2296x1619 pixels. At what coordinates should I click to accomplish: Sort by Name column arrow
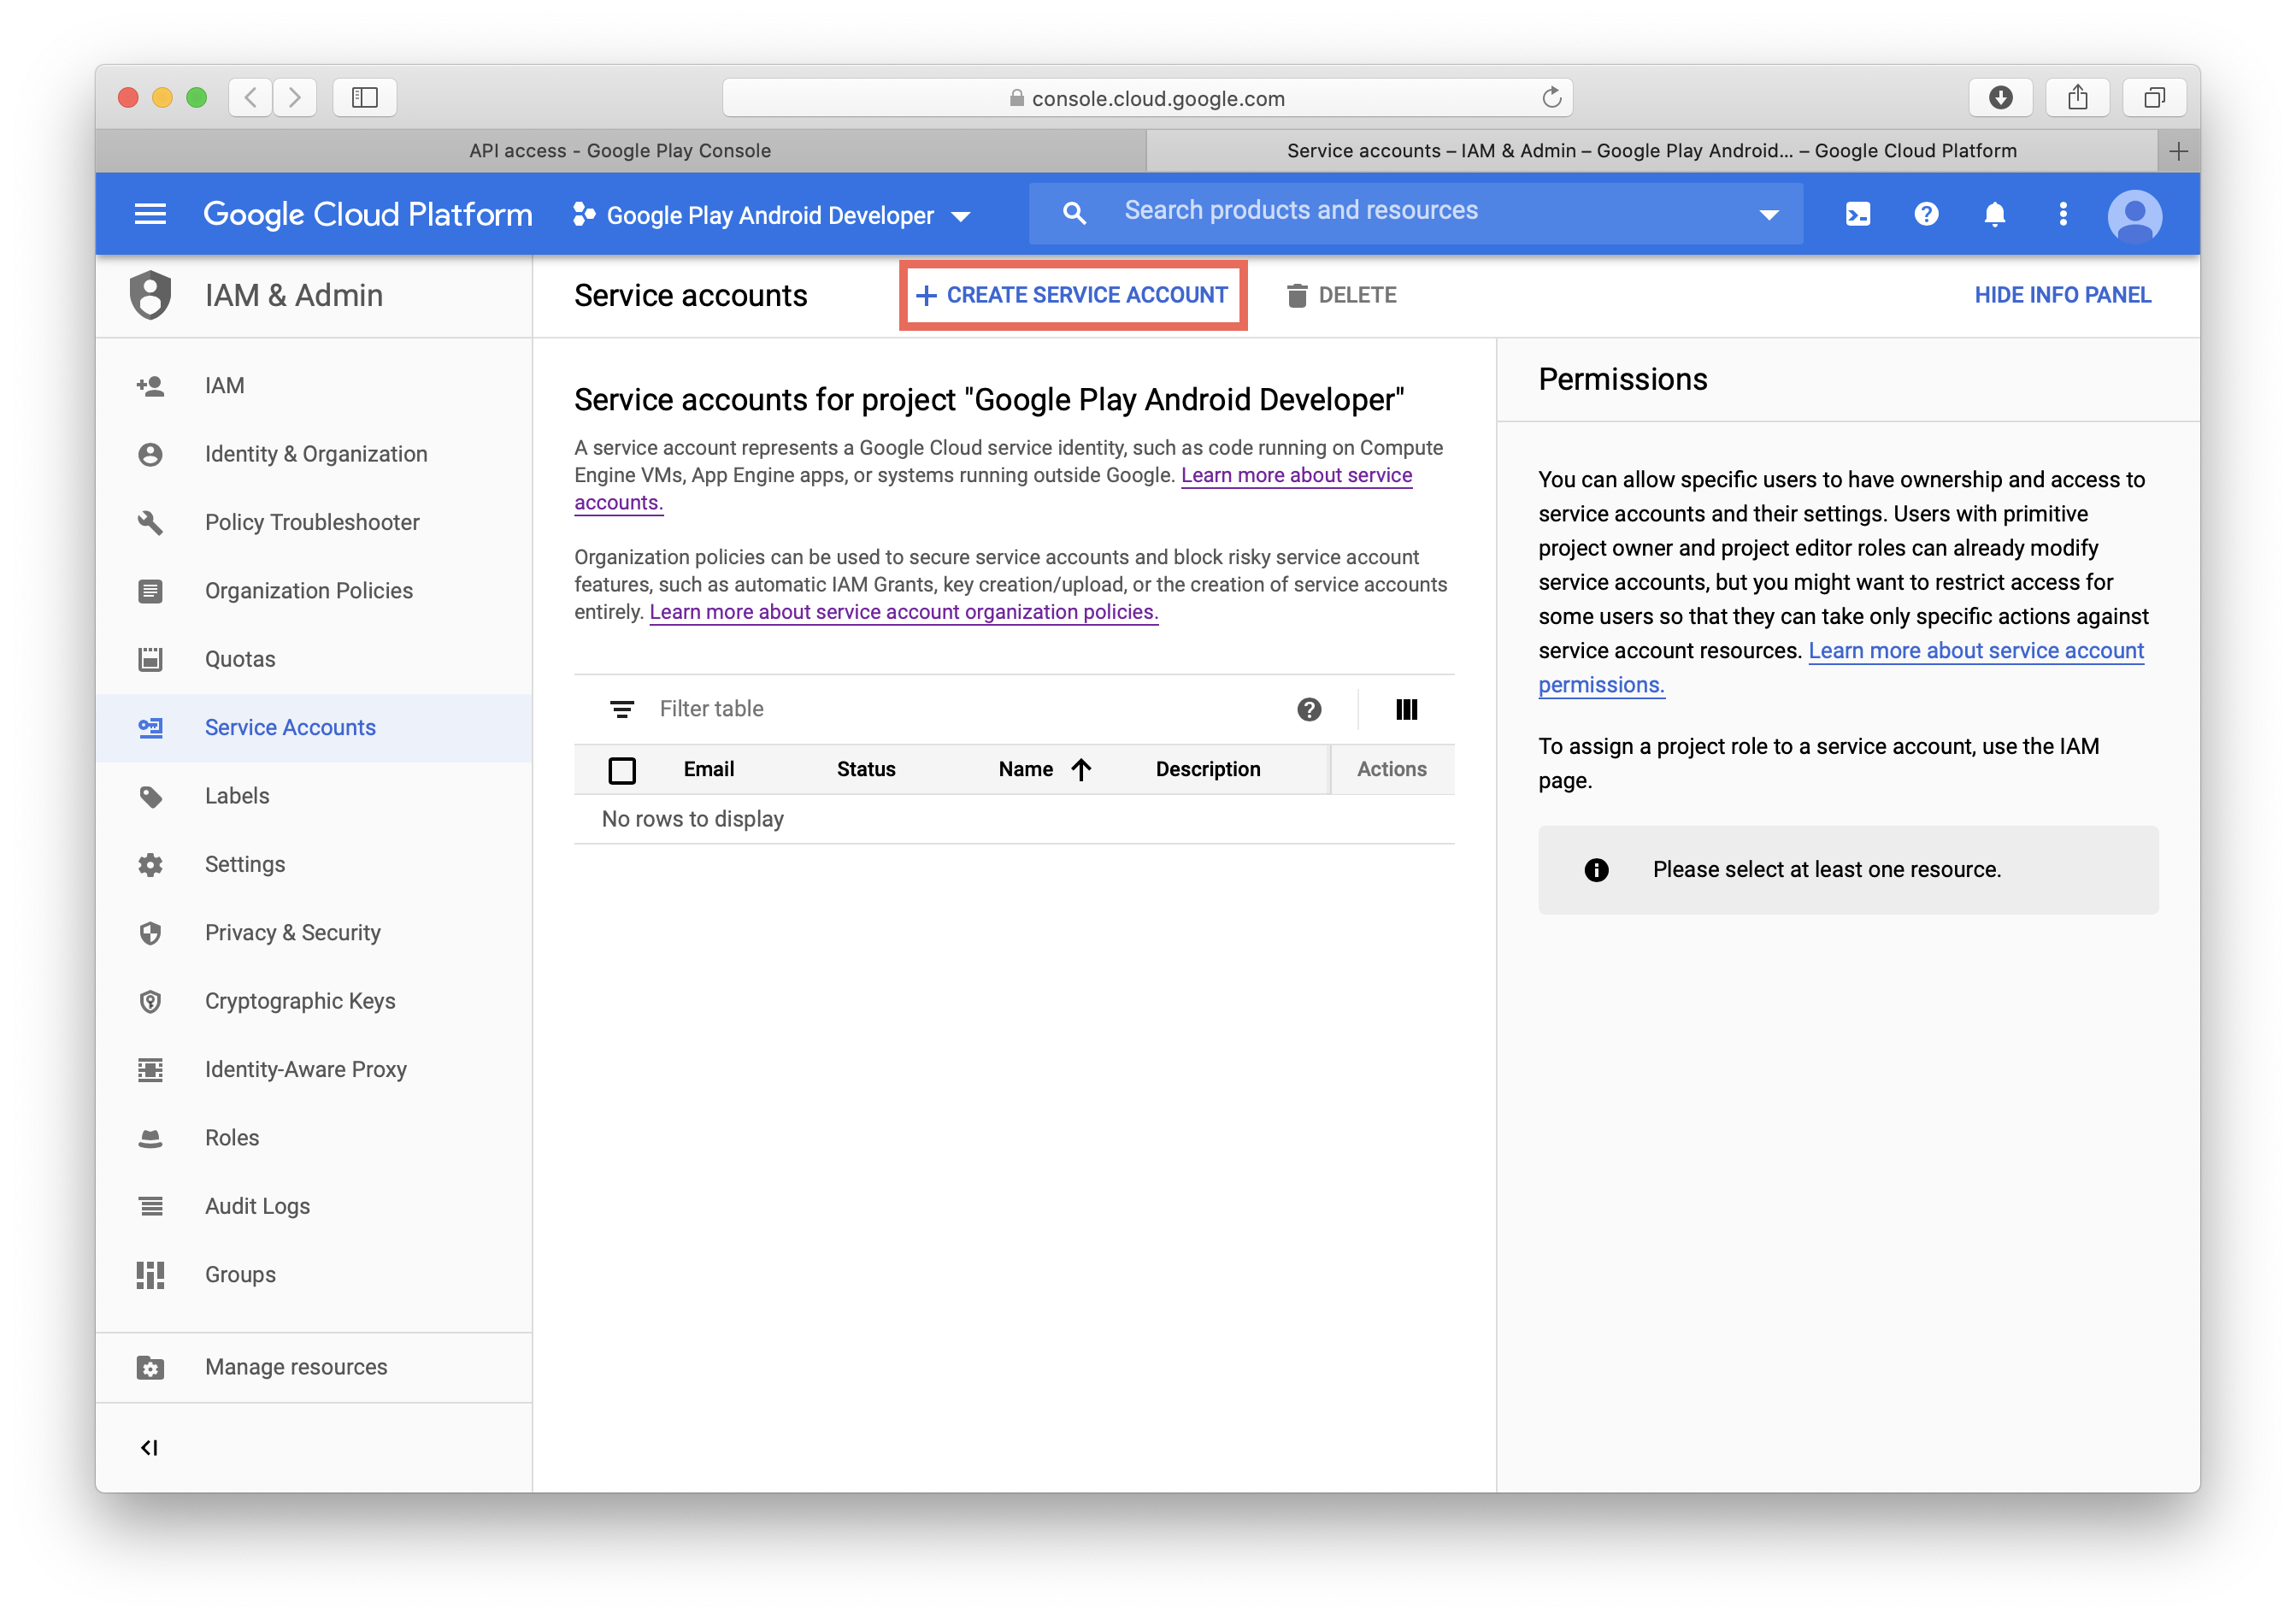pos(1081,769)
